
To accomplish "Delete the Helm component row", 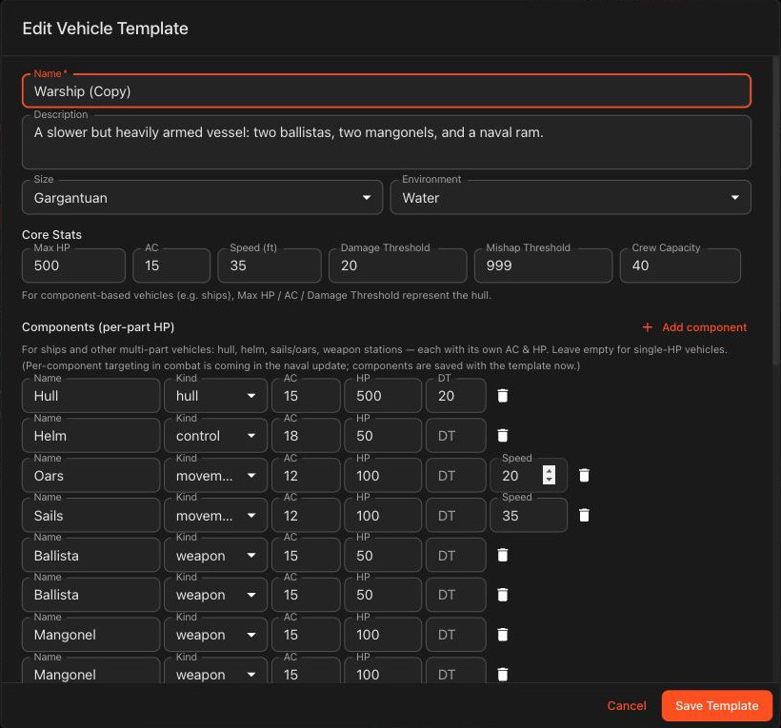I will 503,436.
